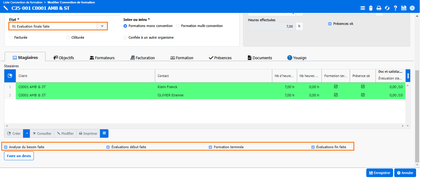Click the trash delete icon in header
The height and width of the screenshot is (178, 421).
pos(371,8)
